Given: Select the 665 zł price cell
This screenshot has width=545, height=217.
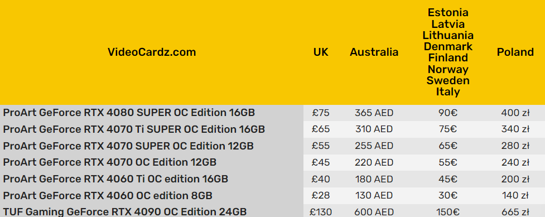Looking at the screenshot, I should (515, 211).
